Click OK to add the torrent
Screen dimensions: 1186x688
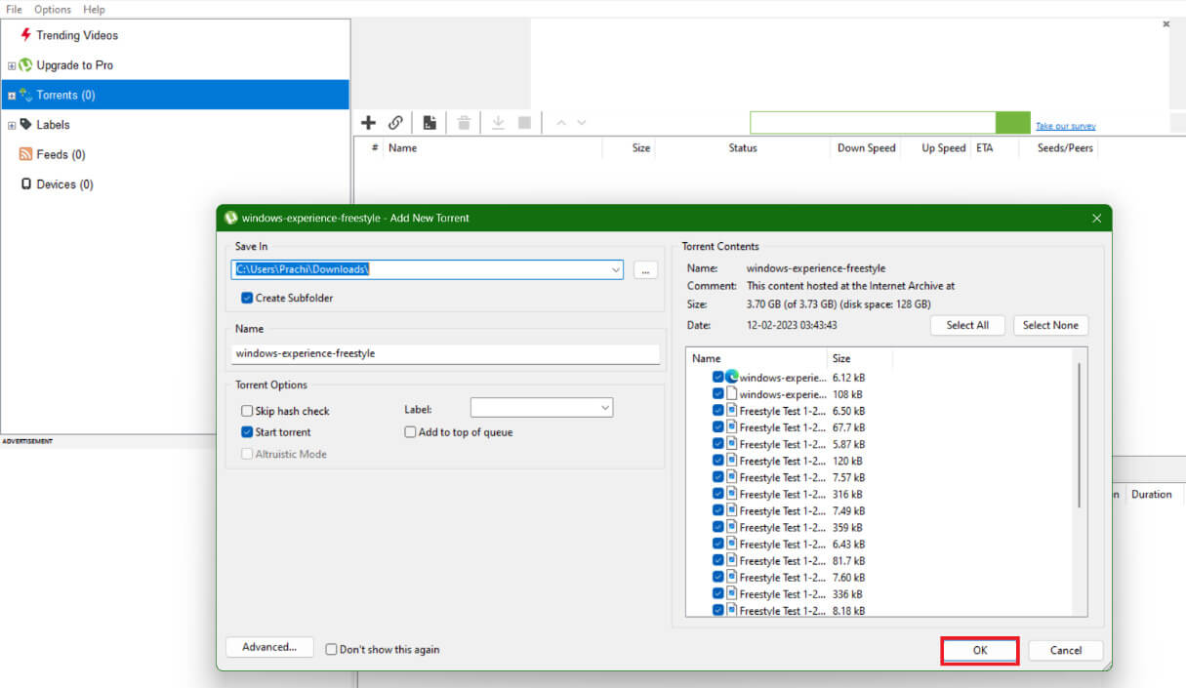click(980, 650)
